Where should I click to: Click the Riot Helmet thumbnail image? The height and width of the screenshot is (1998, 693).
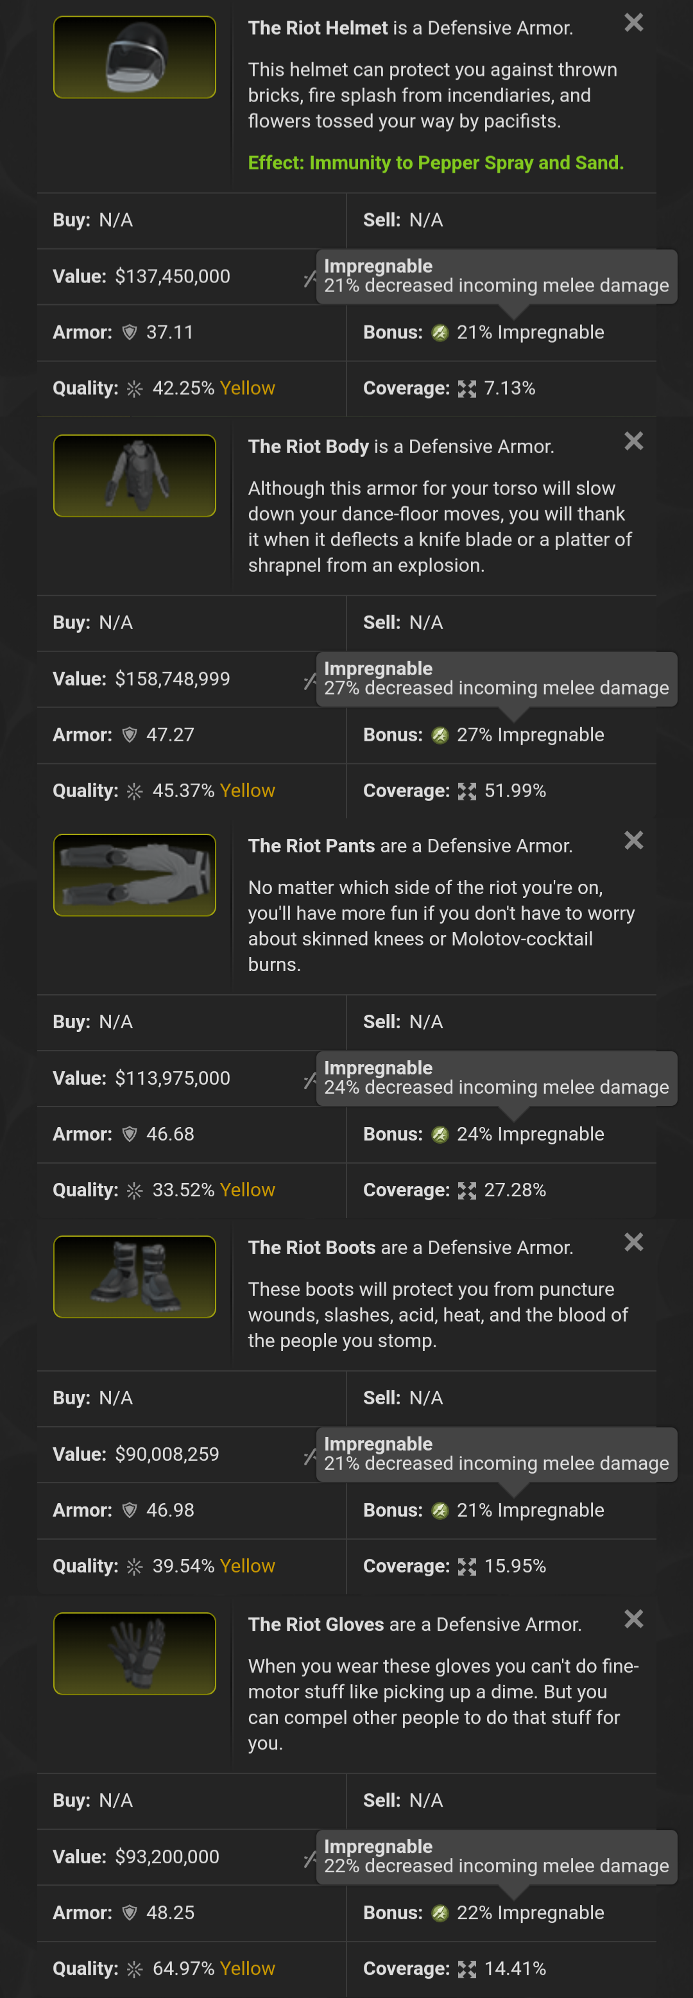coord(135,57)
